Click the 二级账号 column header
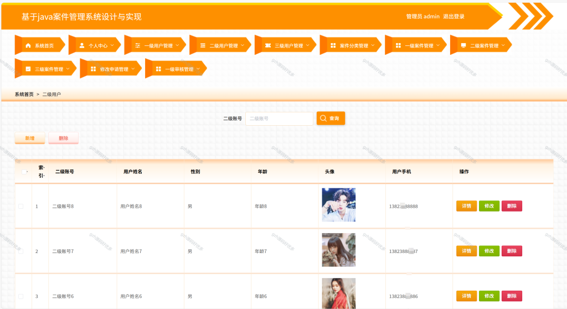 64,172
